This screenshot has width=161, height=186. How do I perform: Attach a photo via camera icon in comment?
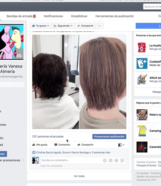coord(110,160)
